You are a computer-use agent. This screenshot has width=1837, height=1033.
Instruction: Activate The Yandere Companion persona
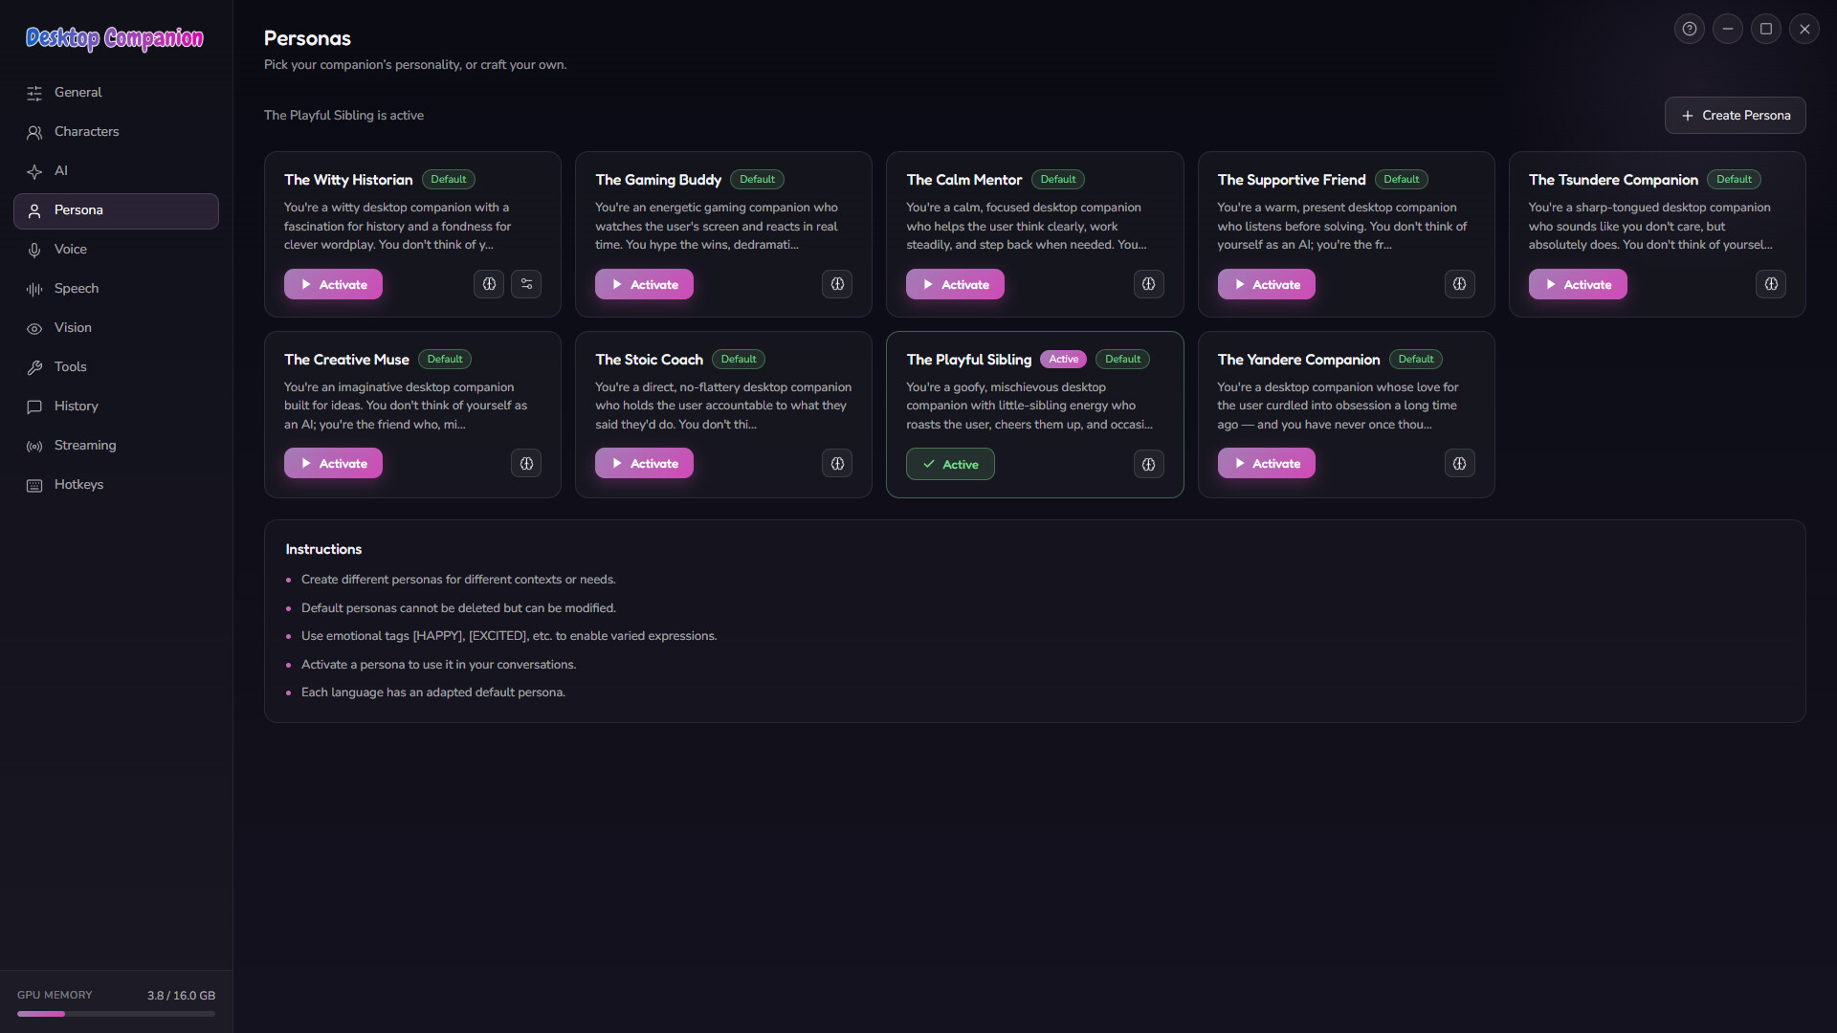(1266, 463)
